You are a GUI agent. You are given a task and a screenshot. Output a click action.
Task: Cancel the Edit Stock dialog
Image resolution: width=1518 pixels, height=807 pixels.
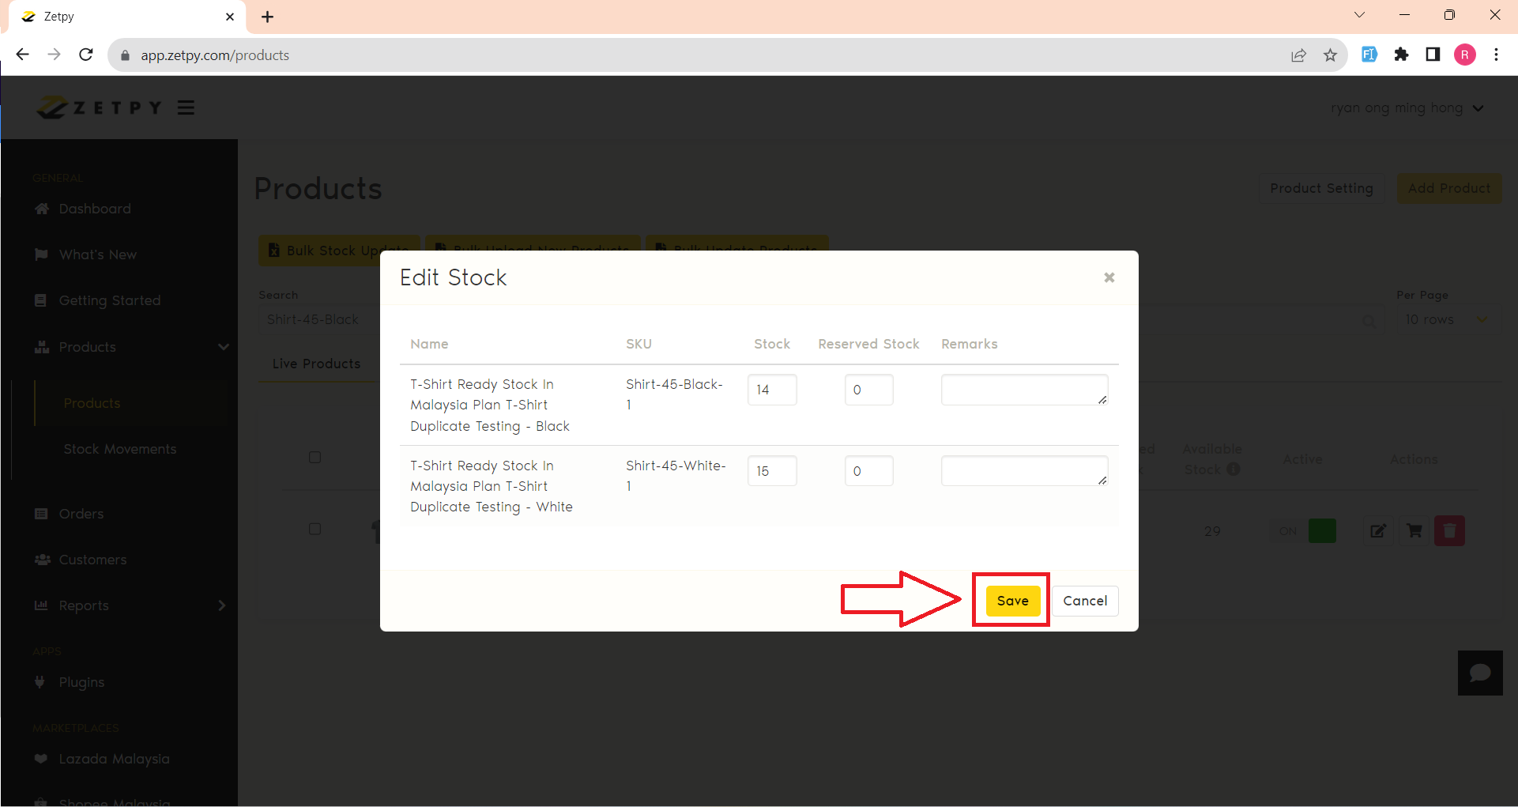pyautogui.click(x=1085, y=601)
